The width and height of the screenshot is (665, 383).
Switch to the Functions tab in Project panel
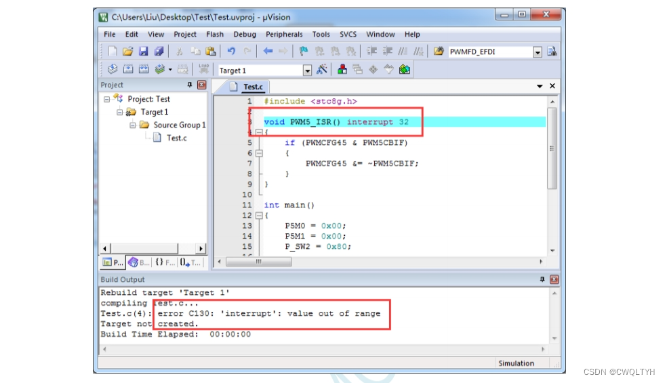click(x=165, y=262)
